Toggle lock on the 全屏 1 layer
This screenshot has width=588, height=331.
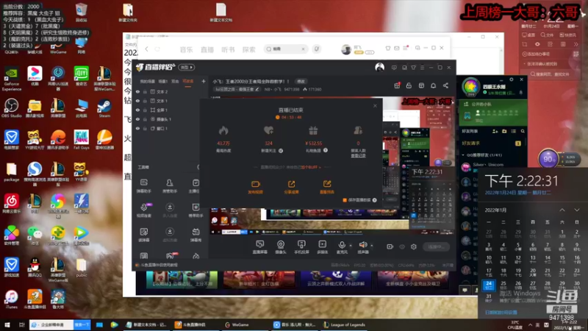[145, 110]
